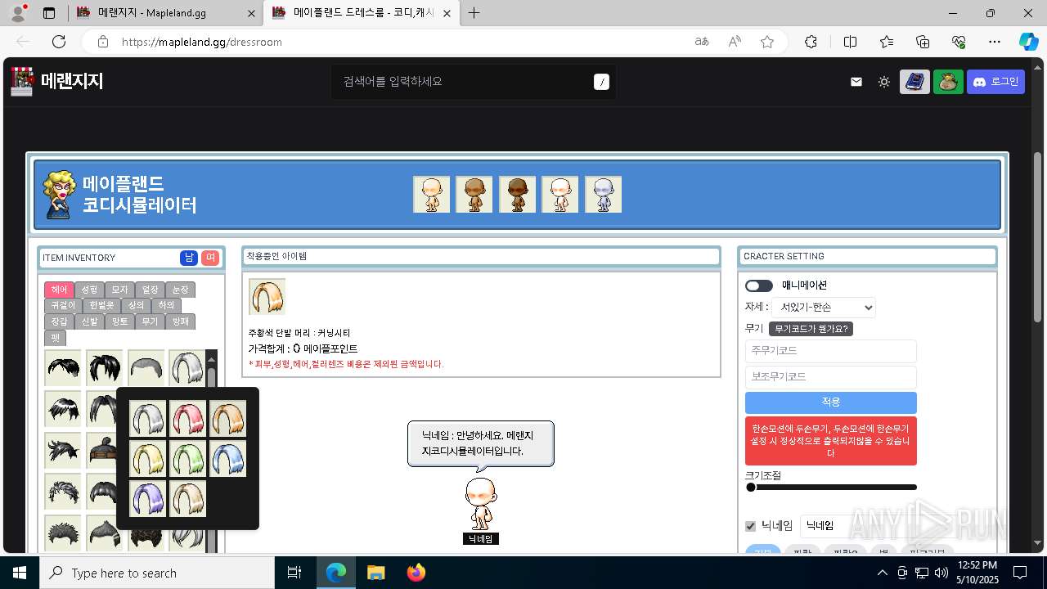Image resolution: width=1047 pixels, height=589 pixels.
Task: Click the blue 적용 apply button
Action: tap(831, 402)
